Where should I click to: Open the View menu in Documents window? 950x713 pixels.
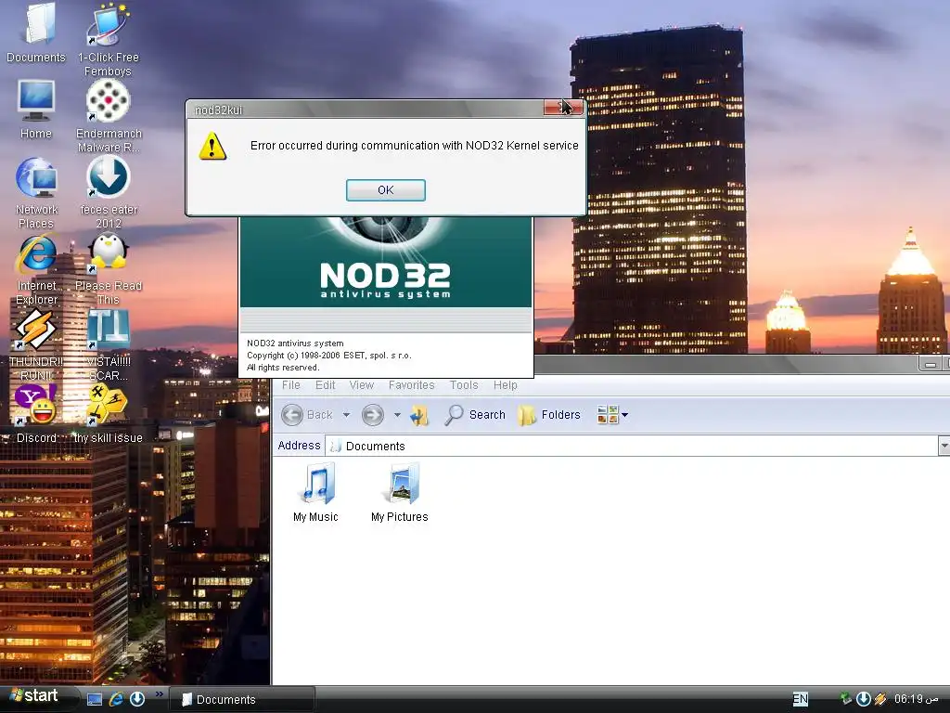[362, 385]
